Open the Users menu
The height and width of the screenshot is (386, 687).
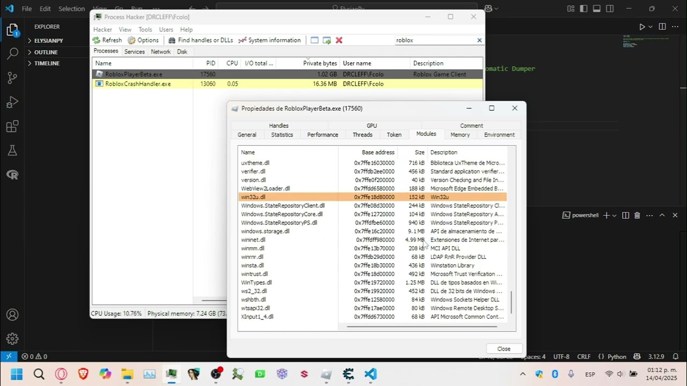(166, 29)
